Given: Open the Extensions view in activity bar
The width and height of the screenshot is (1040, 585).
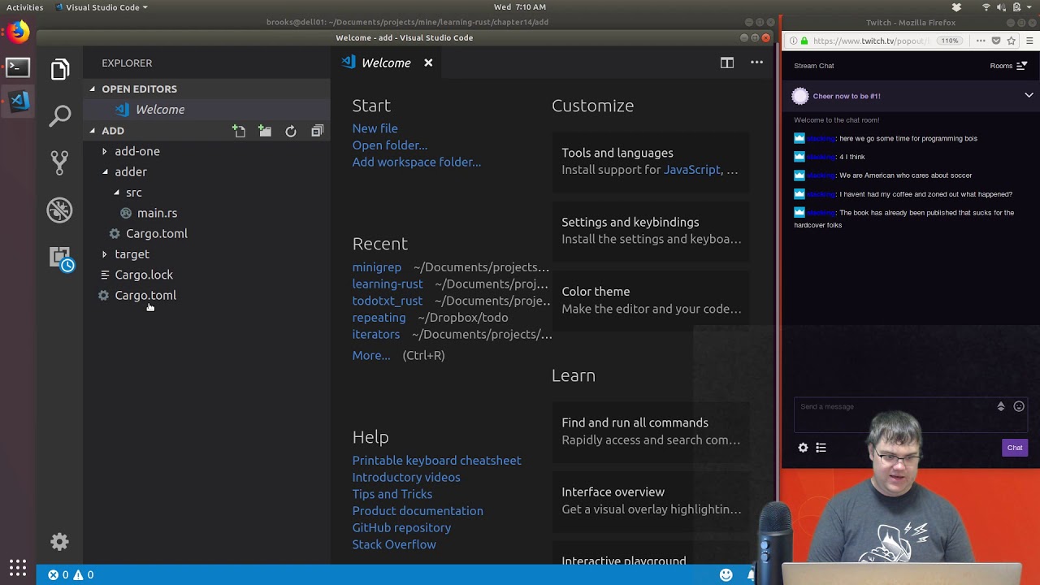Looking at the screenshot, I should [x=61, y=258].
